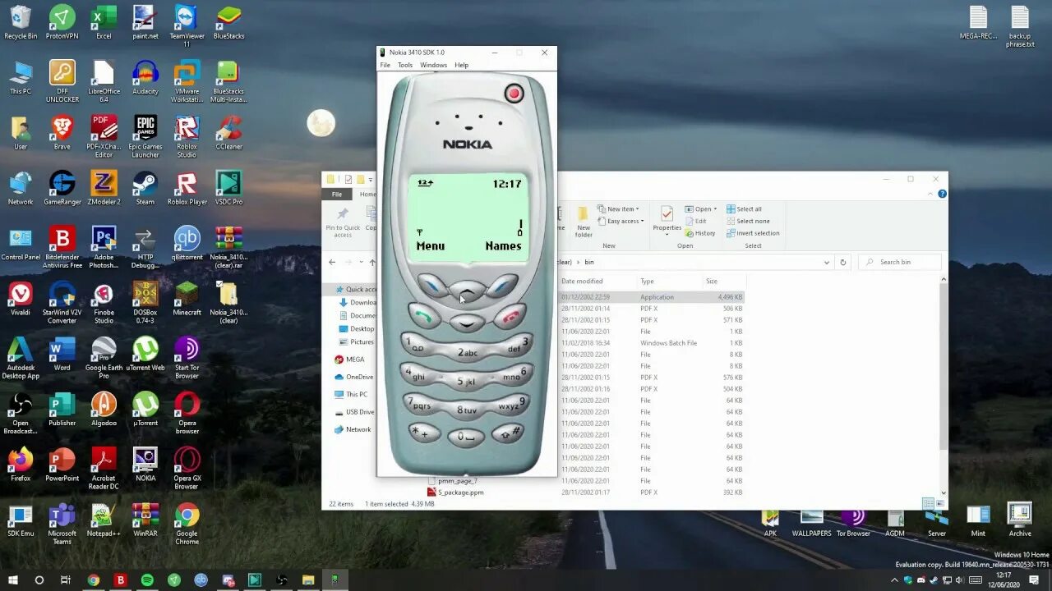The height and width of the screenshot is (591, 1052).
Task: Click Spotify icon in taskbar
Action: coord(147,580)
